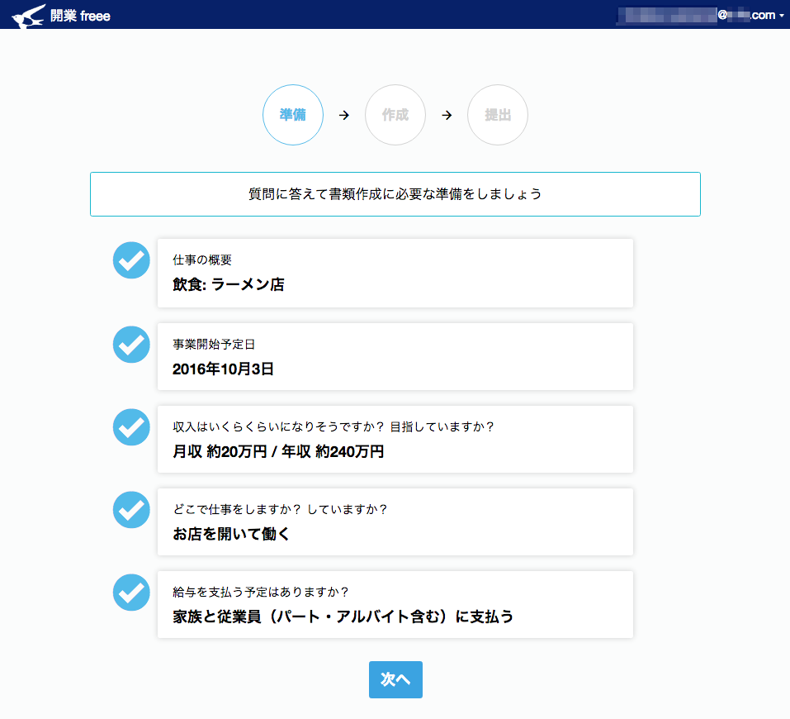This screenshot has height=719, width=790.
Task: Click the arrow between 作成 and 提出
Action: pos(447,115)
